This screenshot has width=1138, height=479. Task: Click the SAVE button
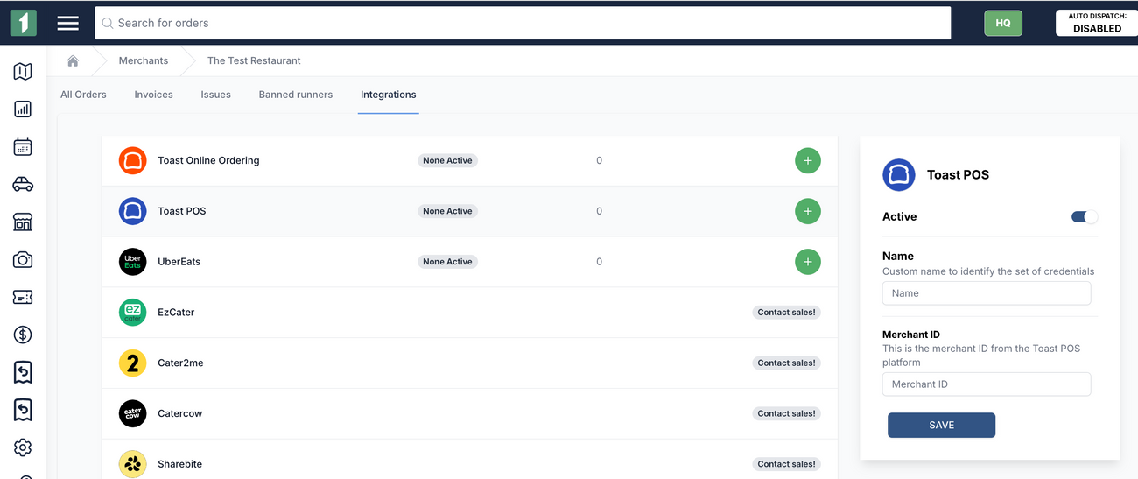pyautogui.click(x=941, y=425)
